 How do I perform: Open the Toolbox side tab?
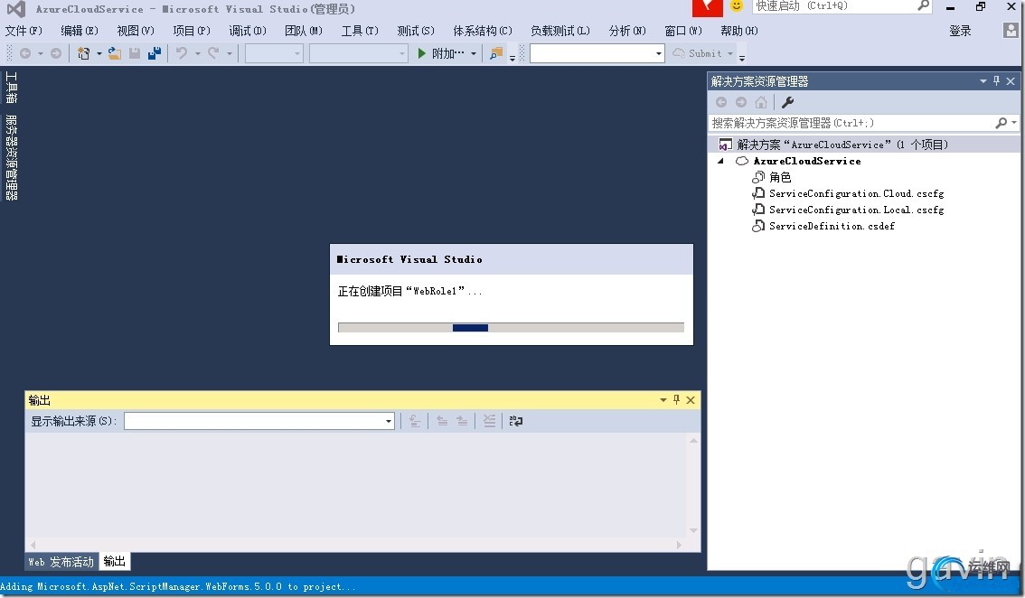[x=11, y=87]
